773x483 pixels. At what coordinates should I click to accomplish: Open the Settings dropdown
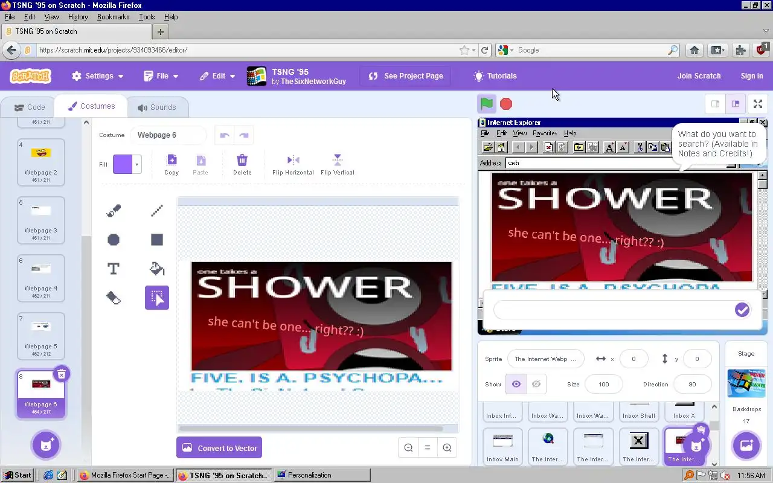pos(98,76)
